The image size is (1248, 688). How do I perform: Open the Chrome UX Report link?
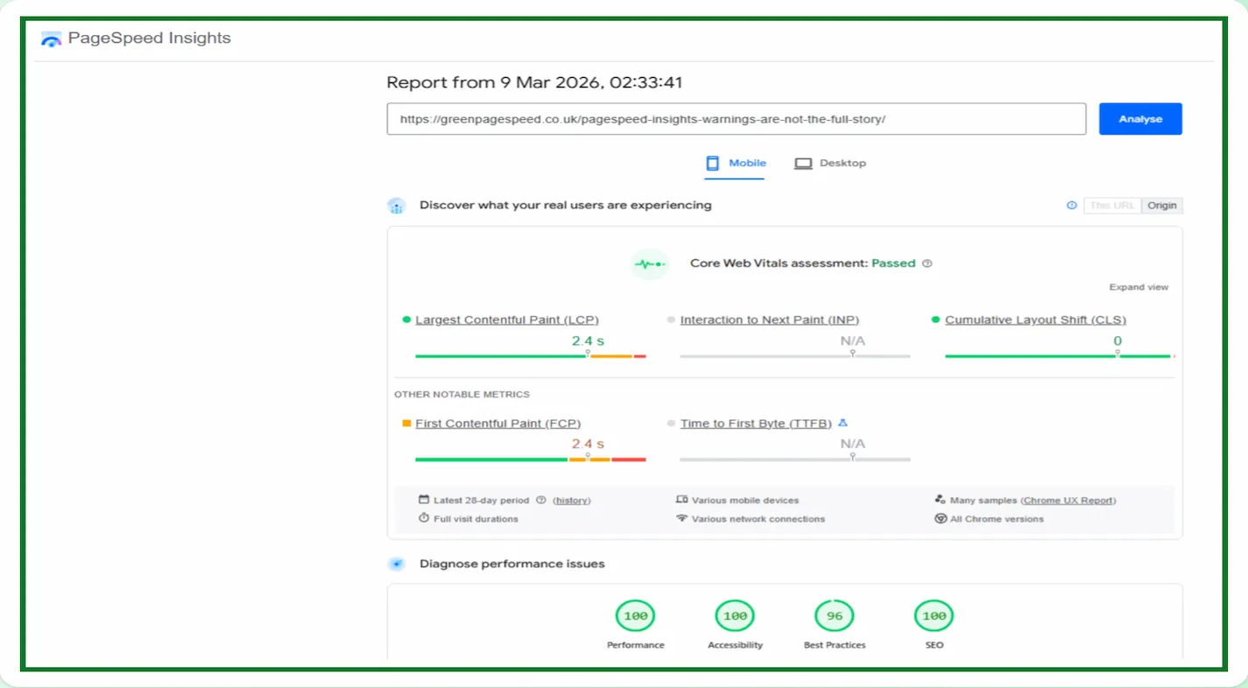pos(1068,501)
